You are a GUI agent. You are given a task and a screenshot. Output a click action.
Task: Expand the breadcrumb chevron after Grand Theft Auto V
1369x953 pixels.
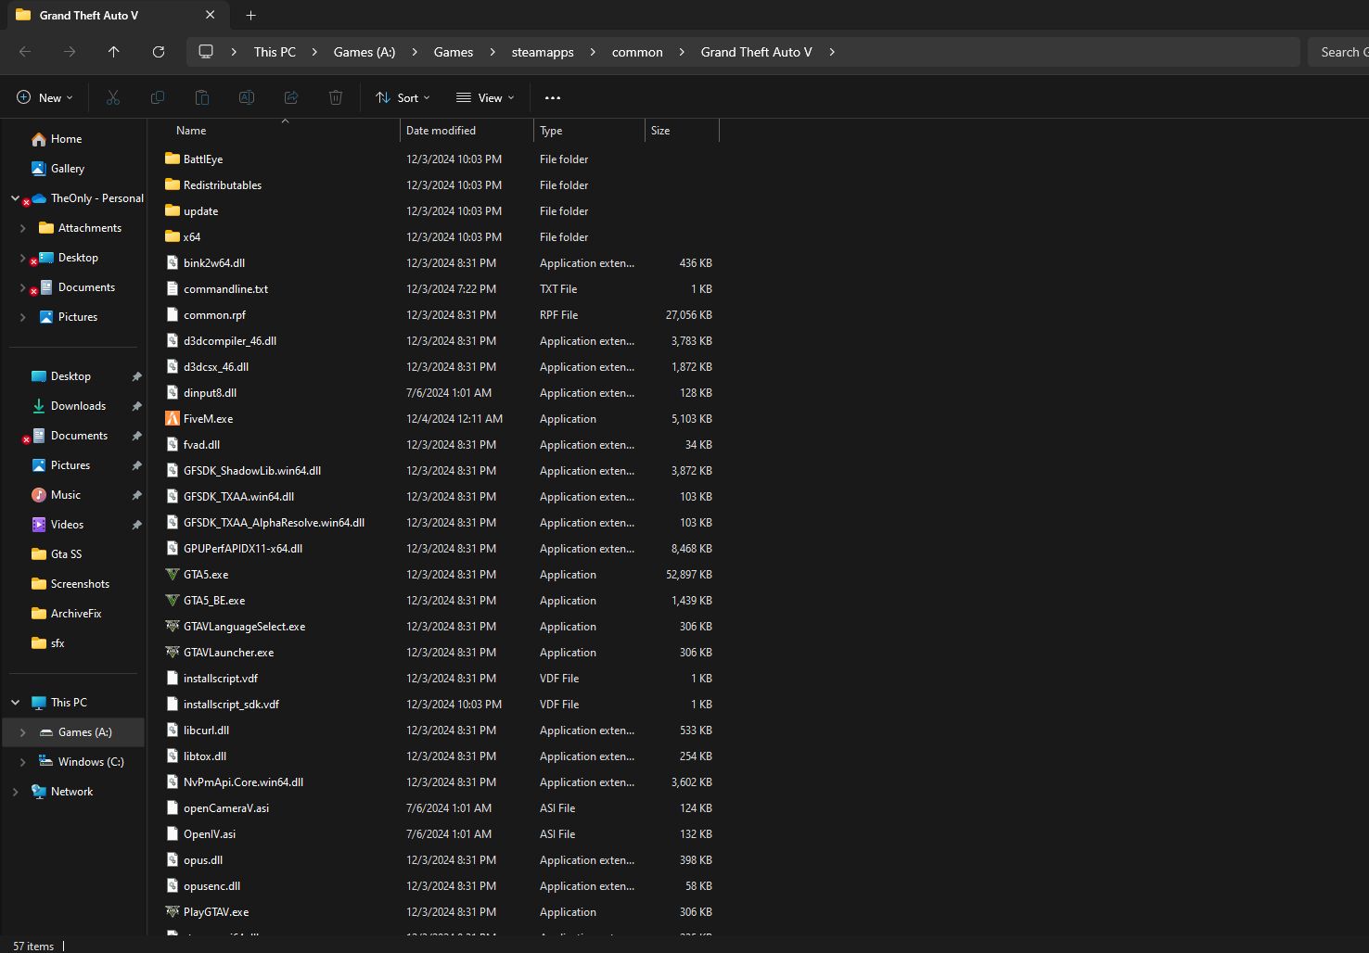click(x=832, y=52)
